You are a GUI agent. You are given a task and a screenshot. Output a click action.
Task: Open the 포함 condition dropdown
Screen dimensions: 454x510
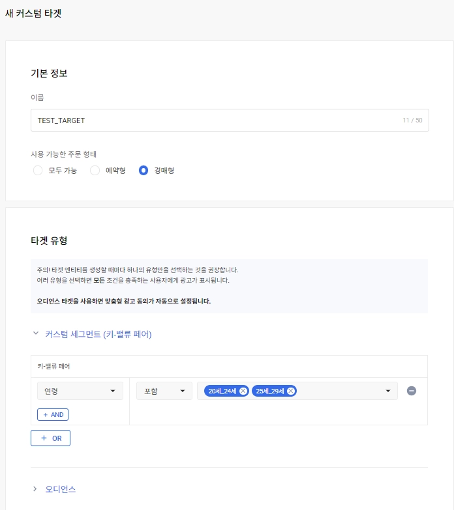point(164,391)
